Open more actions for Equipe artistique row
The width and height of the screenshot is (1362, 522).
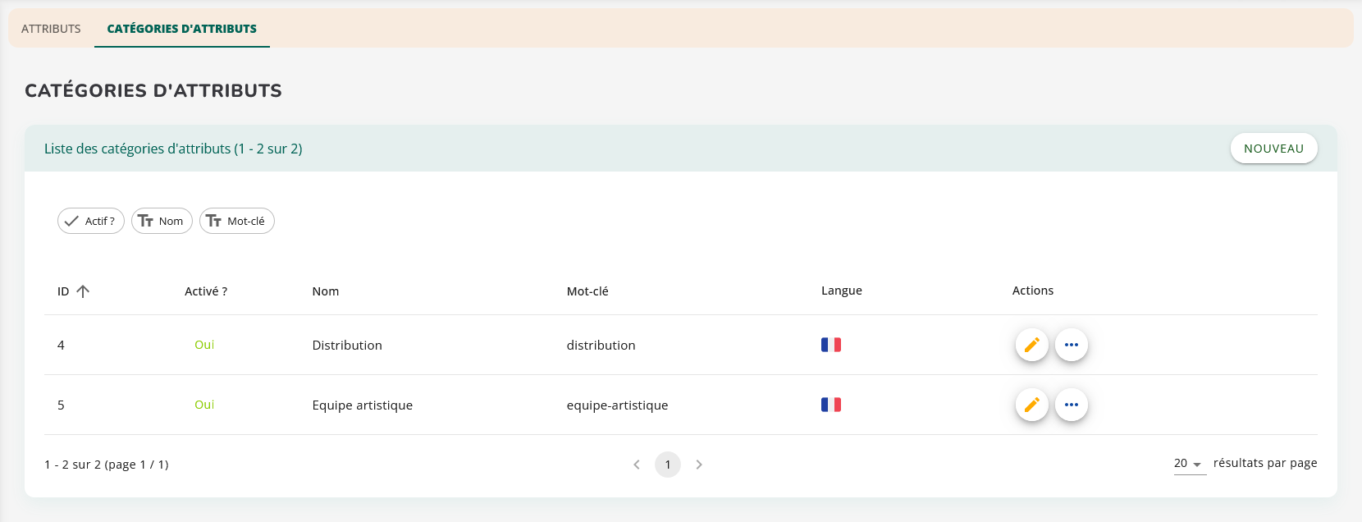1071,405
